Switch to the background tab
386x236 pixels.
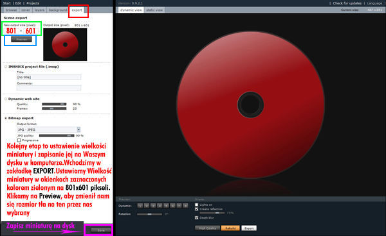coord(58,10)
